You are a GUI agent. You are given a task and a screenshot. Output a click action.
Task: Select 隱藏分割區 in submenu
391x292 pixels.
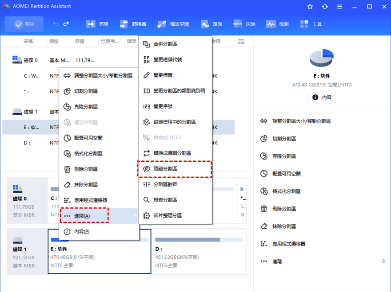click(175, 169)
